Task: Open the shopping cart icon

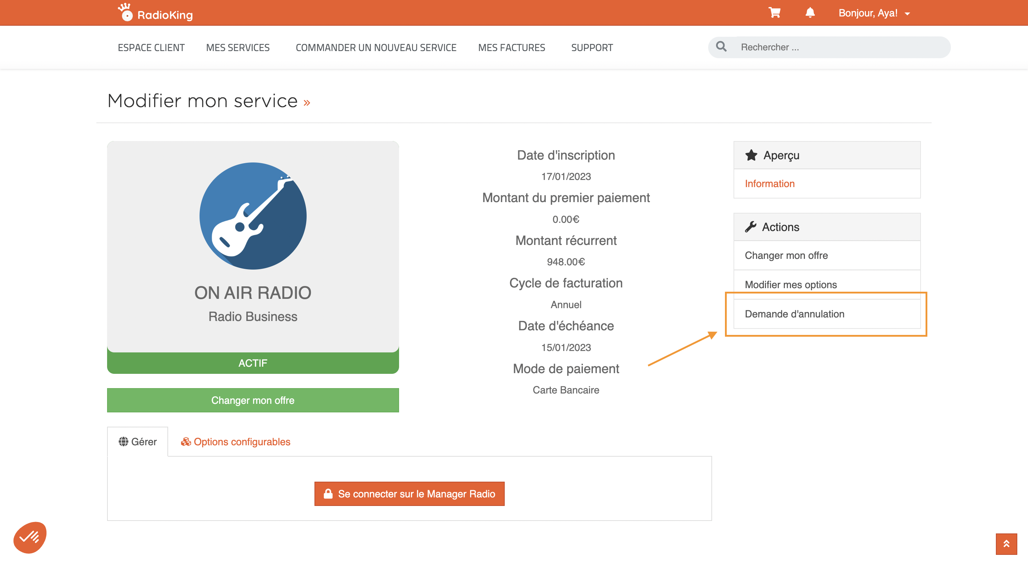Action: [x=774, y=13]
